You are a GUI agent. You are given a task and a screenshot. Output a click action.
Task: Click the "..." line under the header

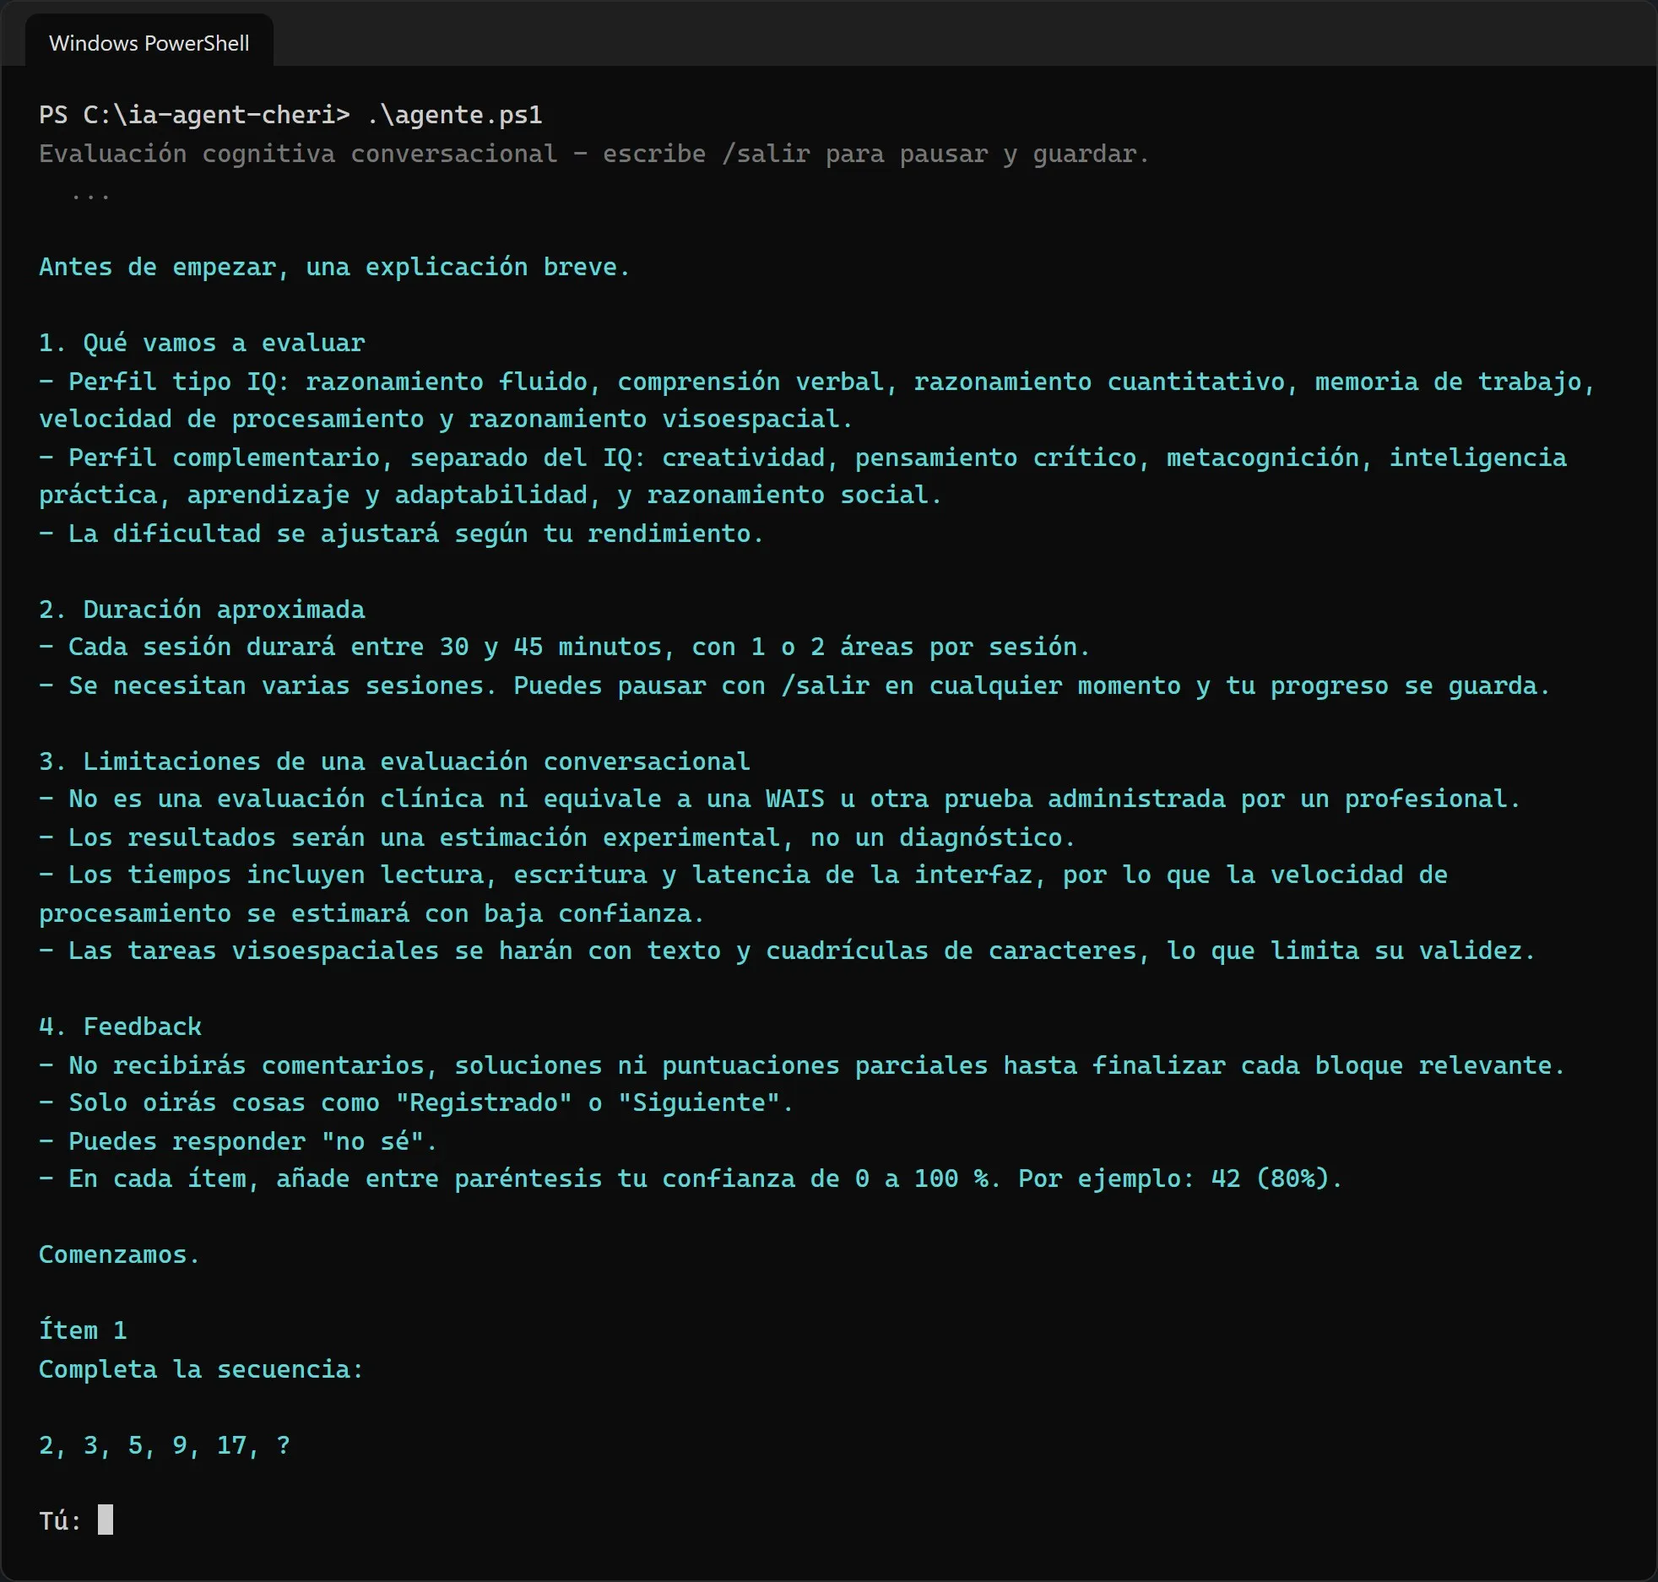click(x=90, y=196)
